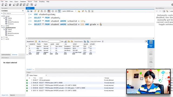Toggle stop on error execution option

point(49,11)
